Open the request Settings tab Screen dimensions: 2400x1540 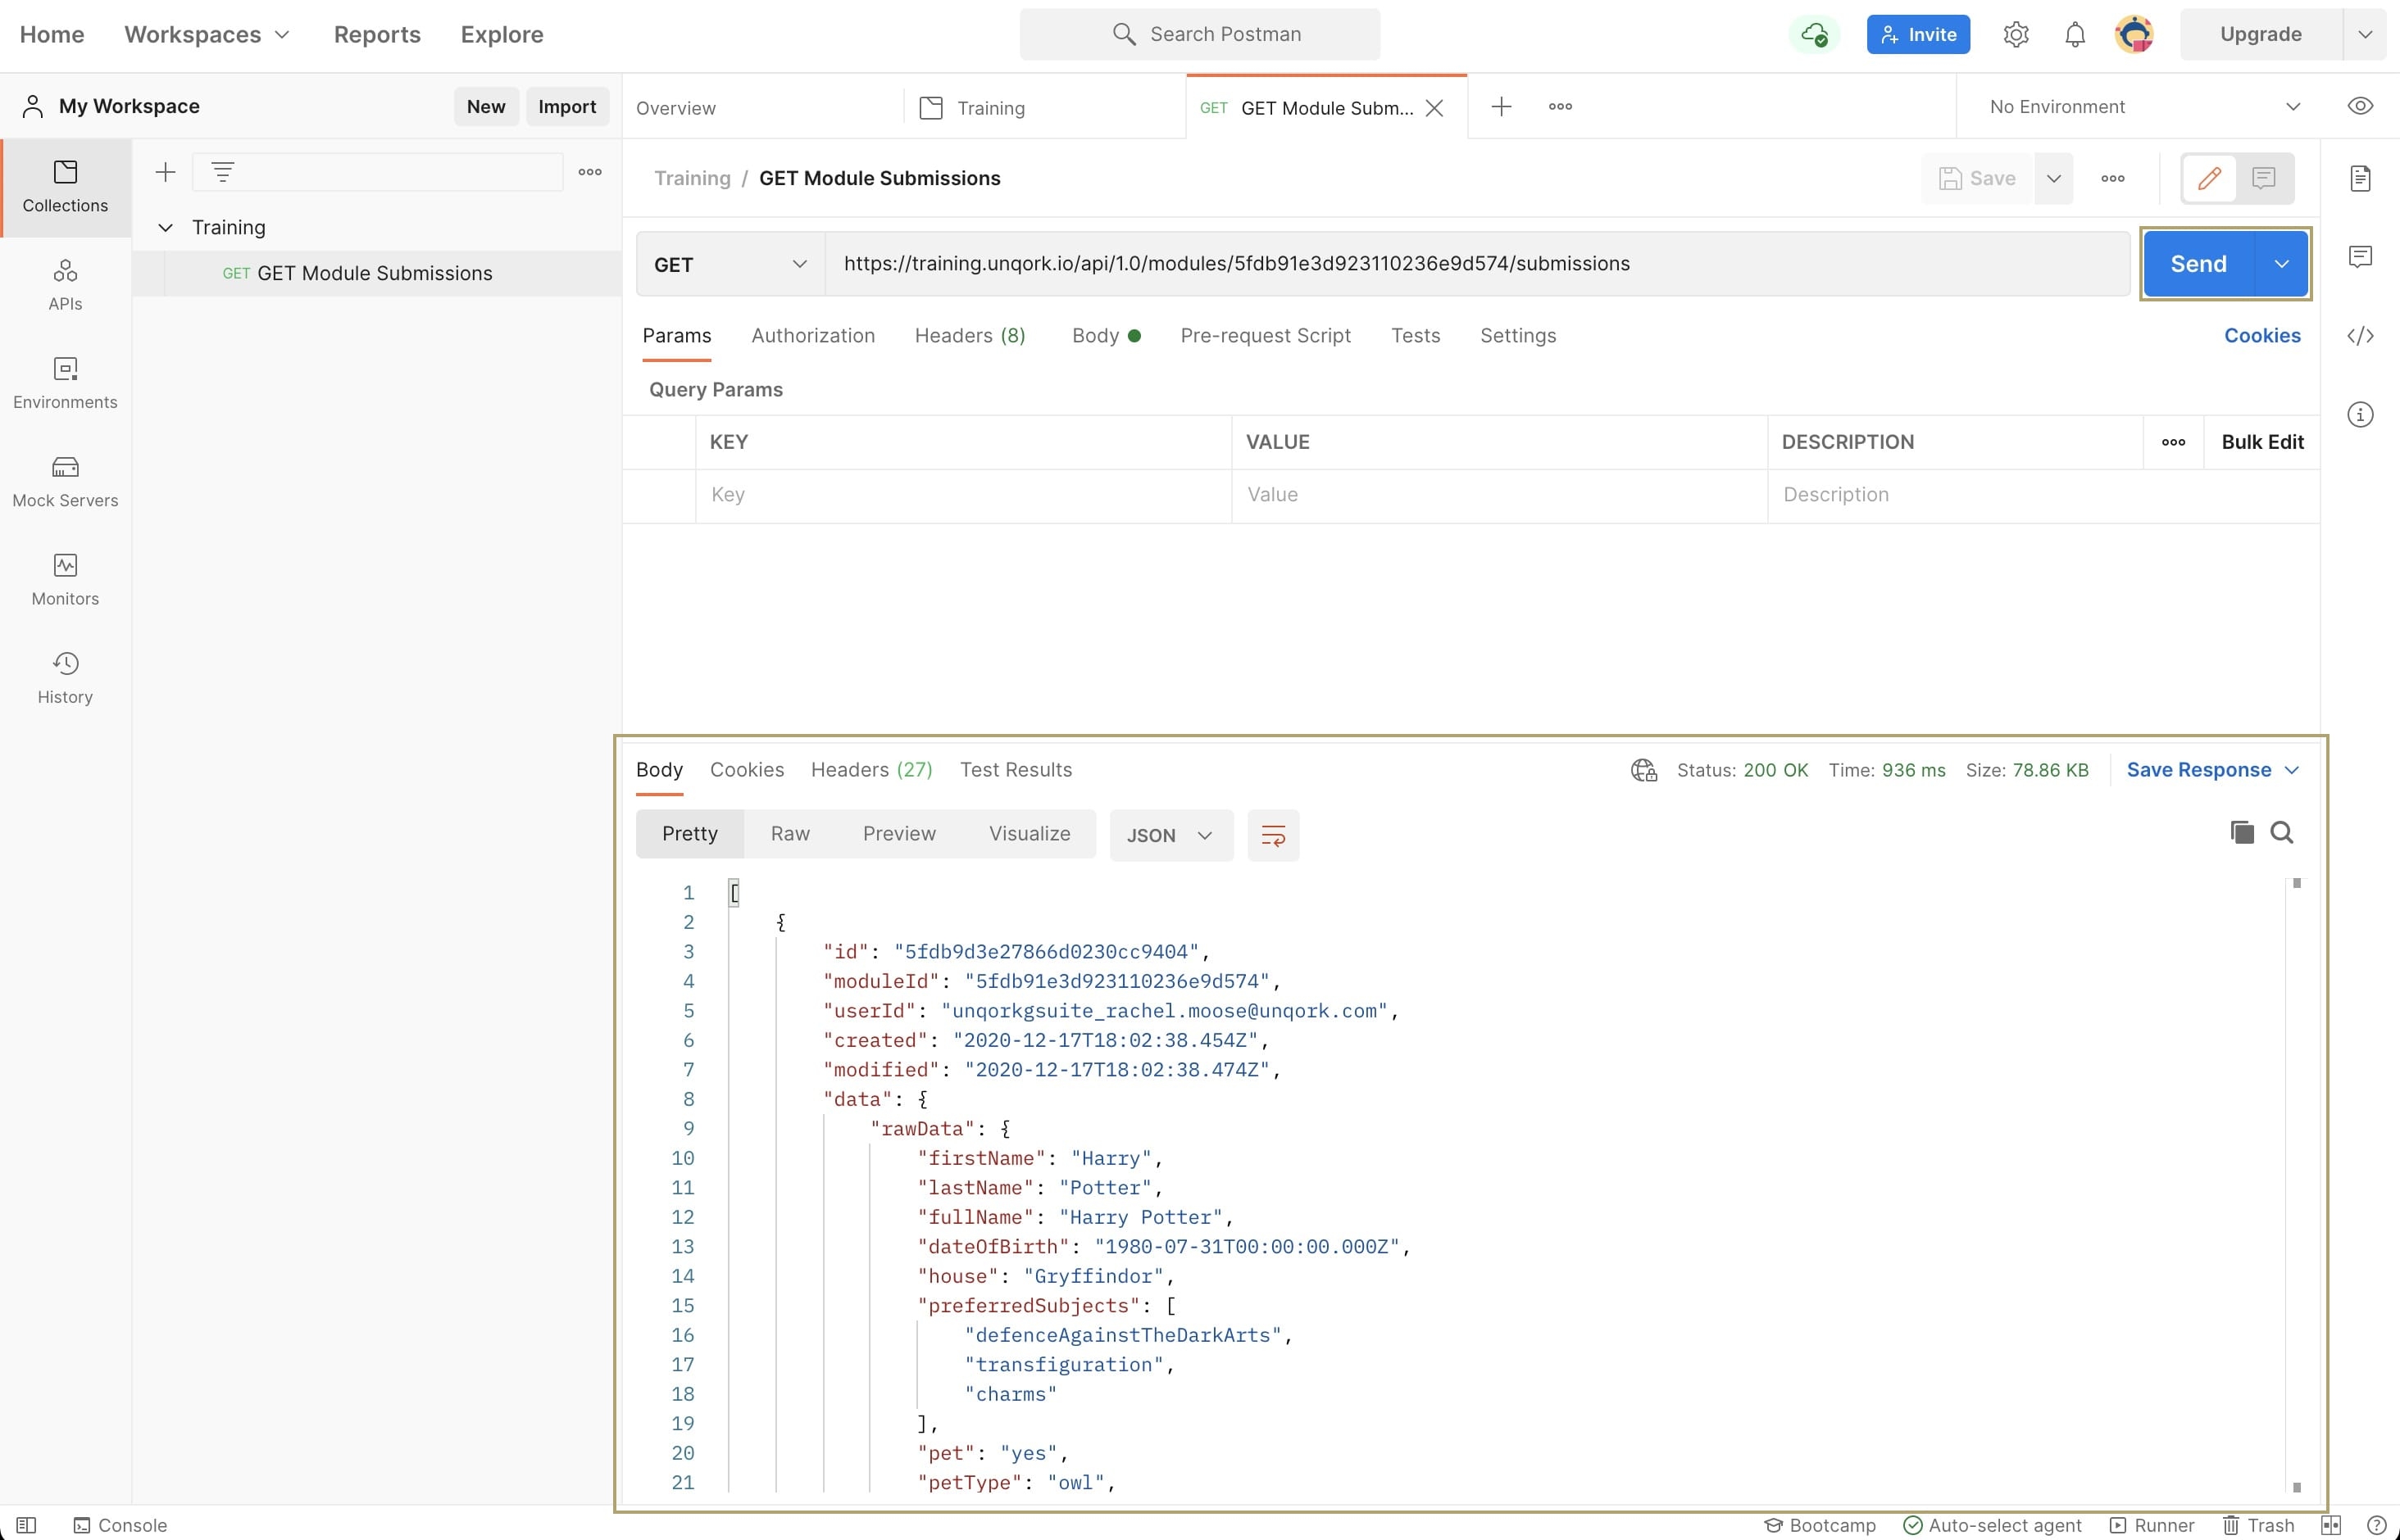pos(1518,336)
